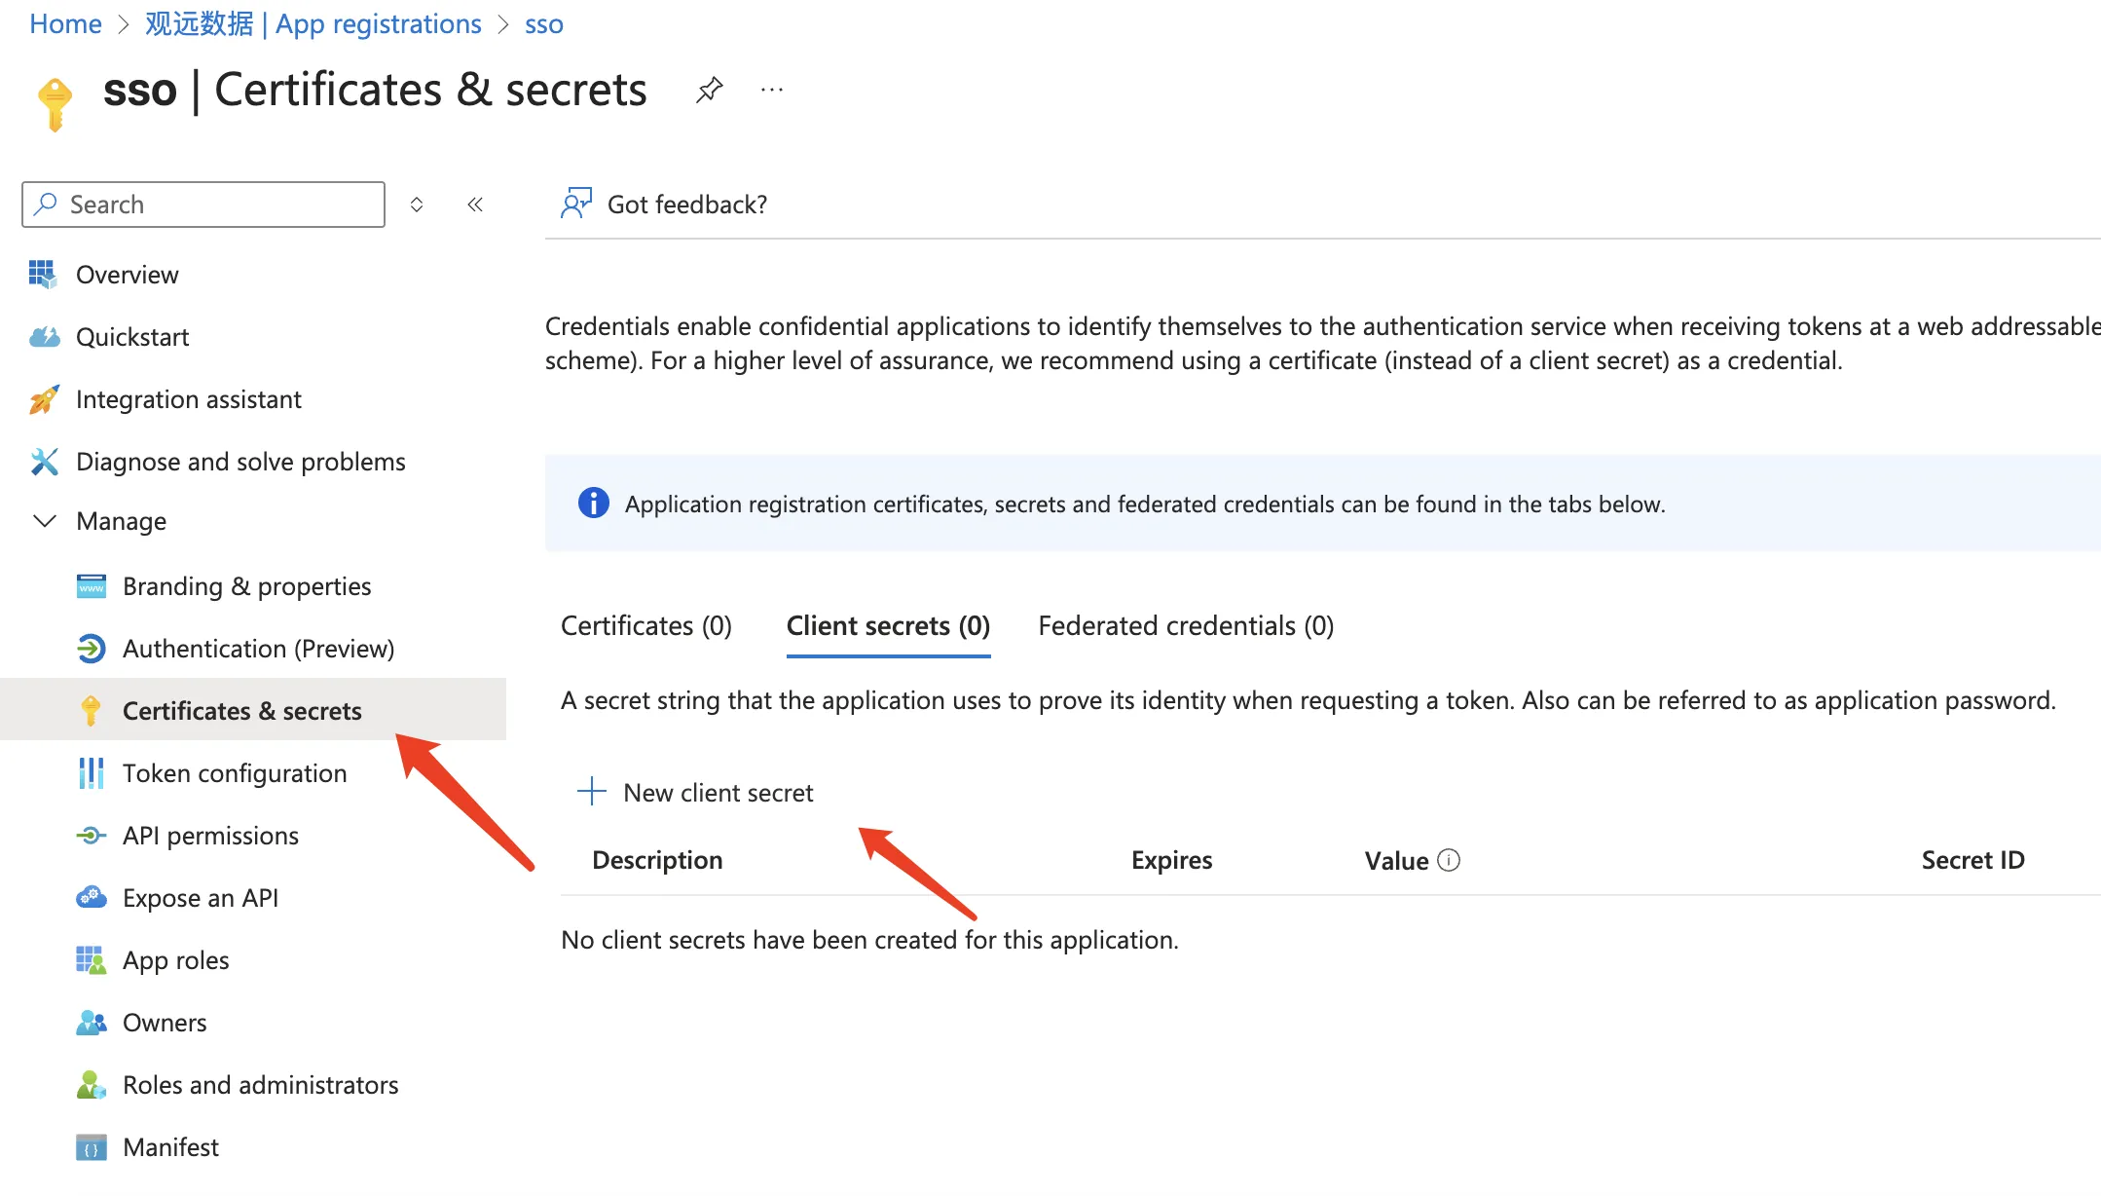
Task: Open the App registrations breadcrumb link
Action: [313, 24]
